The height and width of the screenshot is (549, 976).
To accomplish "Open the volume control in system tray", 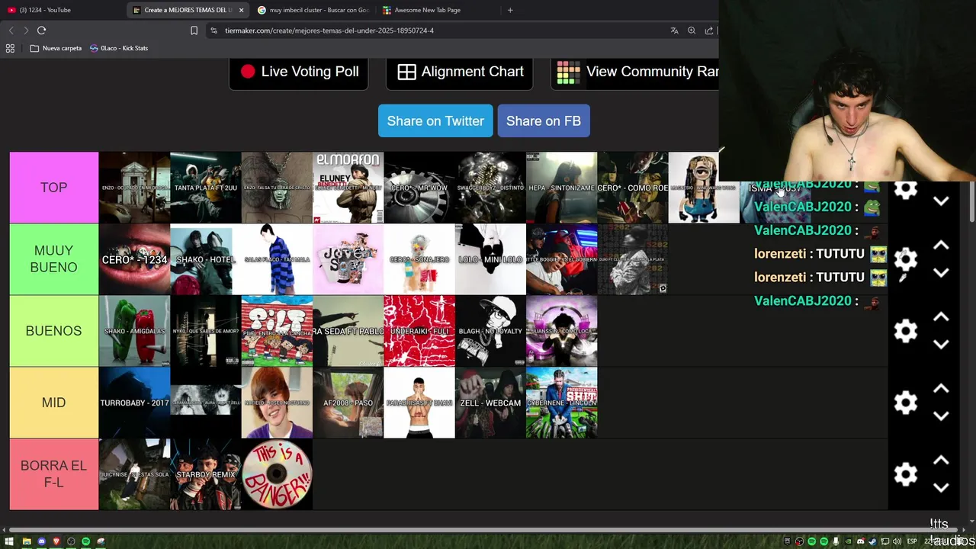I will pos(897,541).
